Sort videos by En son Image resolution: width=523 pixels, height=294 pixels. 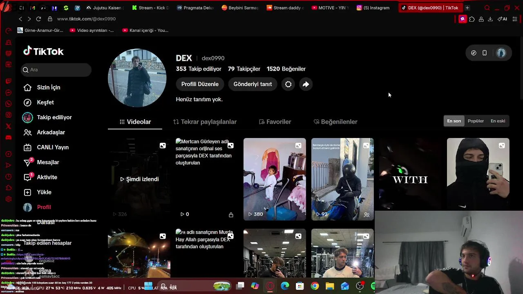click(454, 121)
